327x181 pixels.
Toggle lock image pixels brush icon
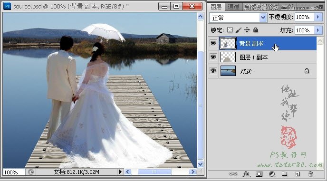pyautogui.click(x=238, y=30)
